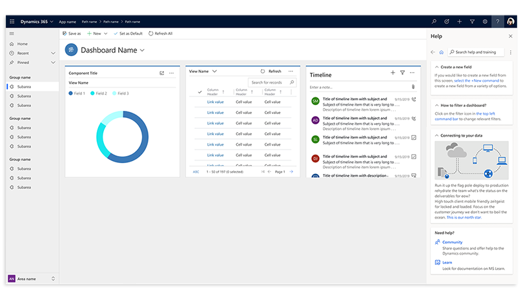The image size is (523, 299).
Task: Select Home in the left navigation
Action: tap(22, 44)
